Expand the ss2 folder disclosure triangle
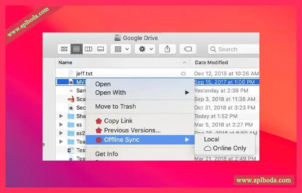The image size is (302, 193). (61, 133)
